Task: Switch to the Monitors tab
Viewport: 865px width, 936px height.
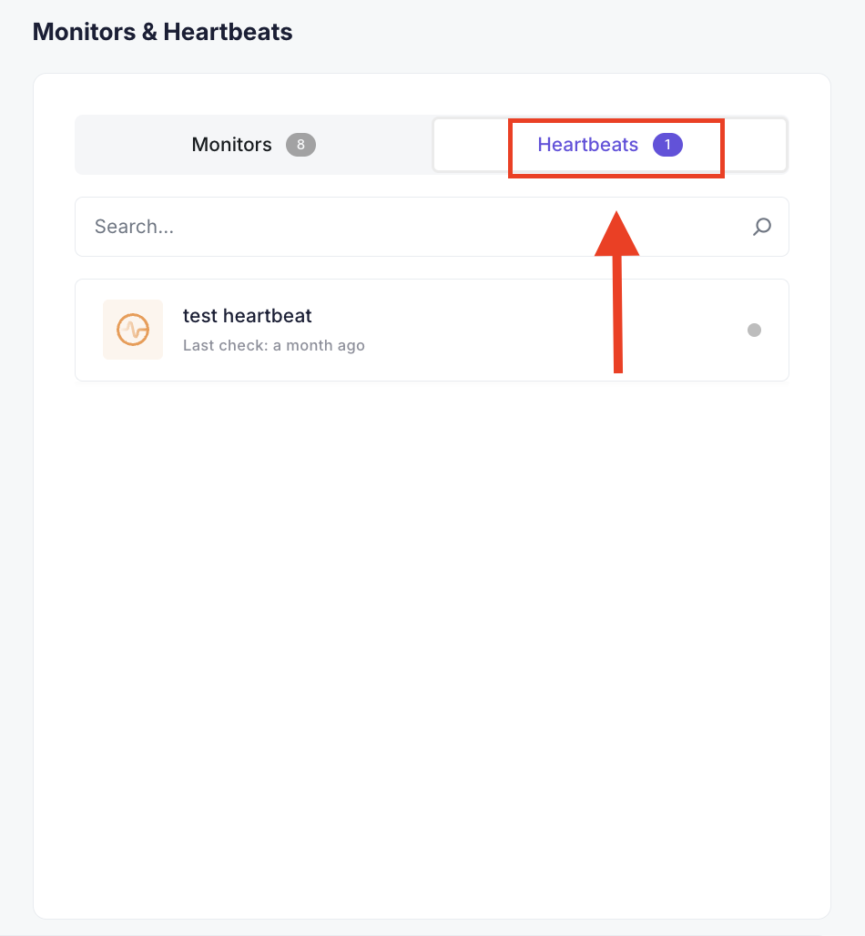Action: point(254,145)
